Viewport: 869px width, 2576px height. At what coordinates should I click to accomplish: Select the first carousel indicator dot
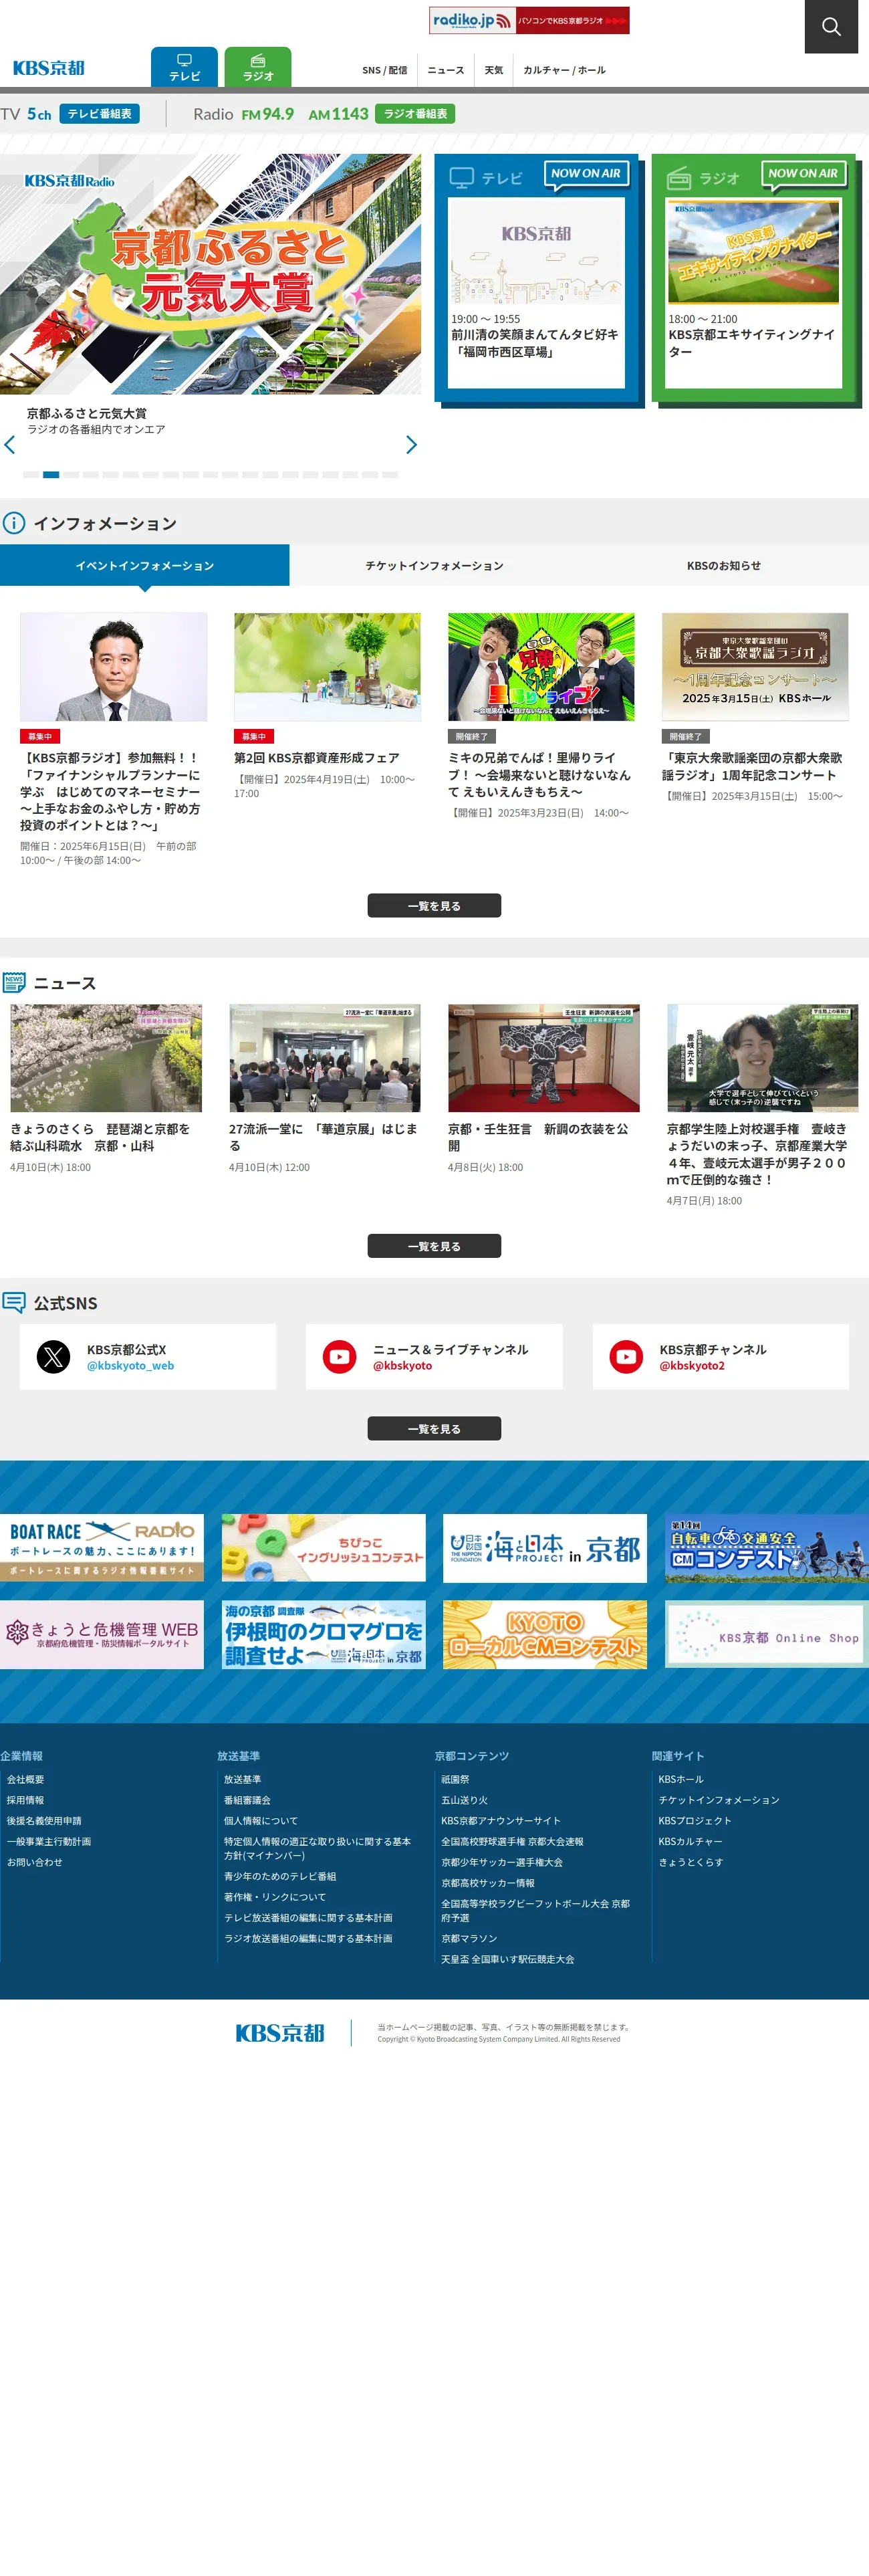coord(31,474)
